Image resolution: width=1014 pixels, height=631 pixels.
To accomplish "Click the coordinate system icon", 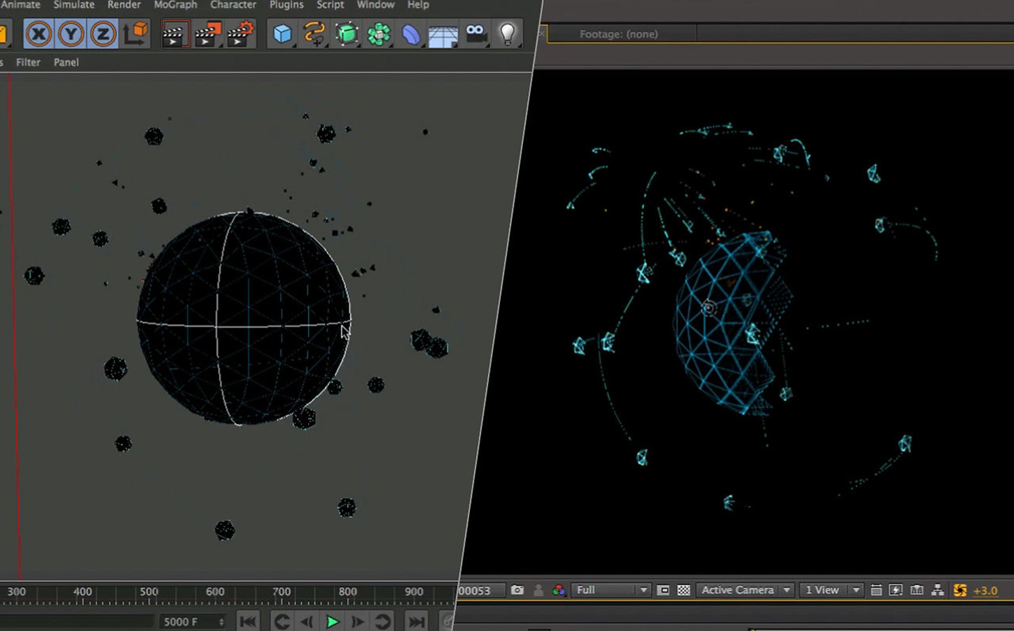I will (x=136, y=34).
